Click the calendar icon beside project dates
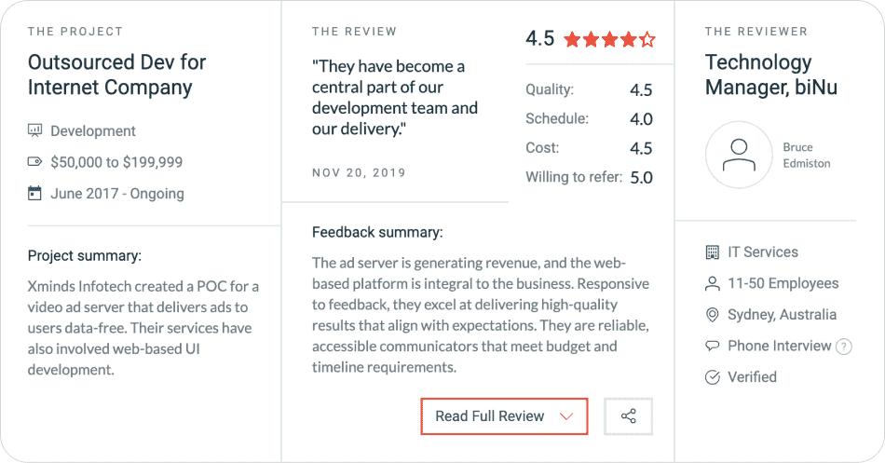The height and width of the screenshot is (463, 885). (x=35, y=194)
